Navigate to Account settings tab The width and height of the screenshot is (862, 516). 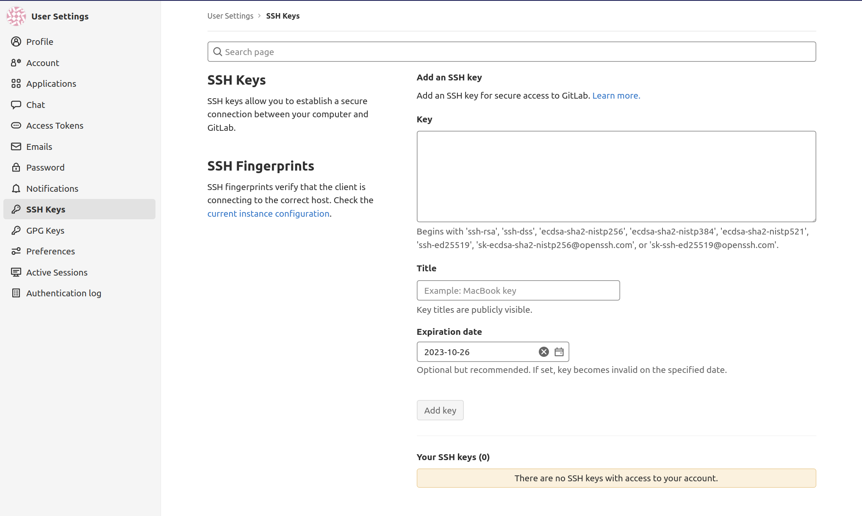[42, 62]
